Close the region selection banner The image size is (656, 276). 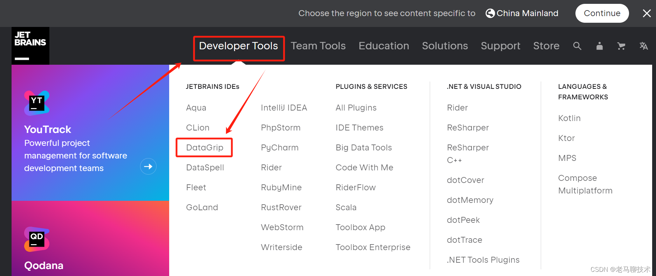[x=647, y=13]
